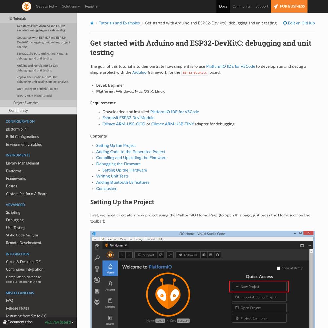Close the PIO Home tab
Viewport: 328px width, 328px height.
126,245
